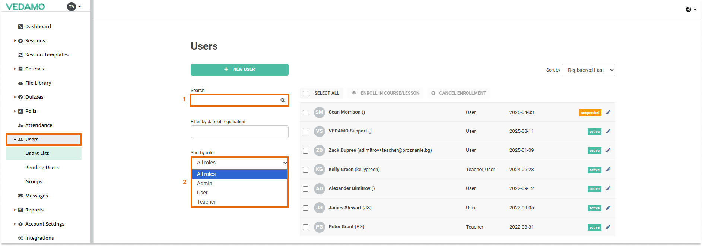Edit Alexander Dimitrov with pencil icon
Screen dimensions: 702x246
(x=608, y=188)
